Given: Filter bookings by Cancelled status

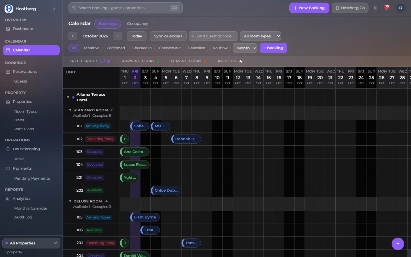Looking at the screenshot, I should tap(197, 48).
